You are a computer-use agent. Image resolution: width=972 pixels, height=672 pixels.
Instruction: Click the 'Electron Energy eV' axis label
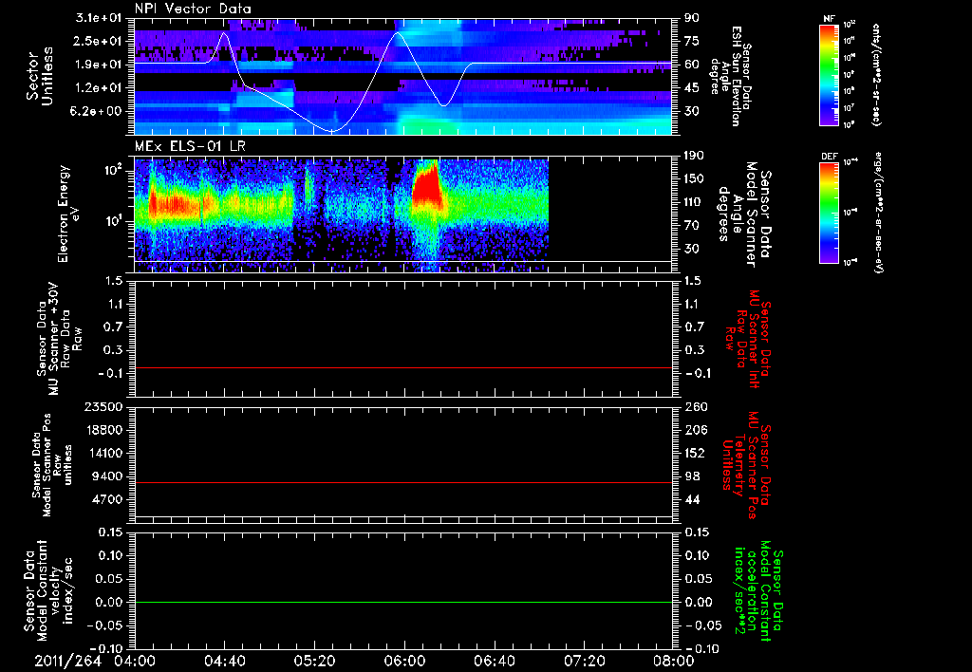click(x=68, y=214)
